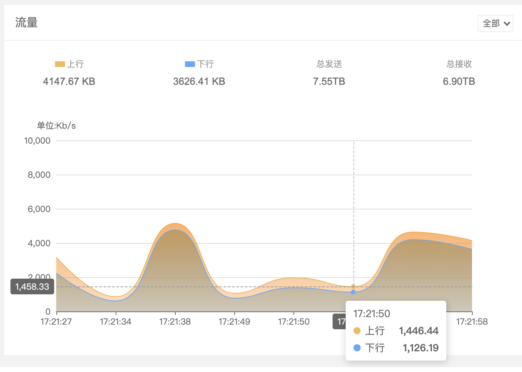The image size is (522, 372).
Task: Click the orange dot inside the tooltip
Action: click(x=357, y=331)
